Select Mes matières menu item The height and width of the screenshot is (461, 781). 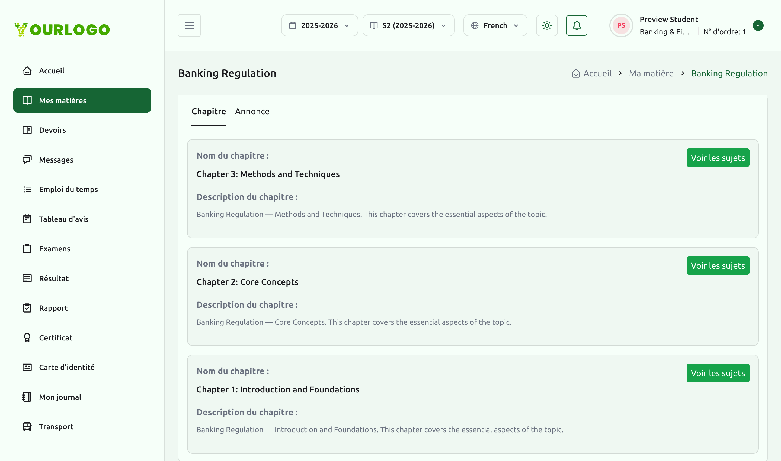82,100
